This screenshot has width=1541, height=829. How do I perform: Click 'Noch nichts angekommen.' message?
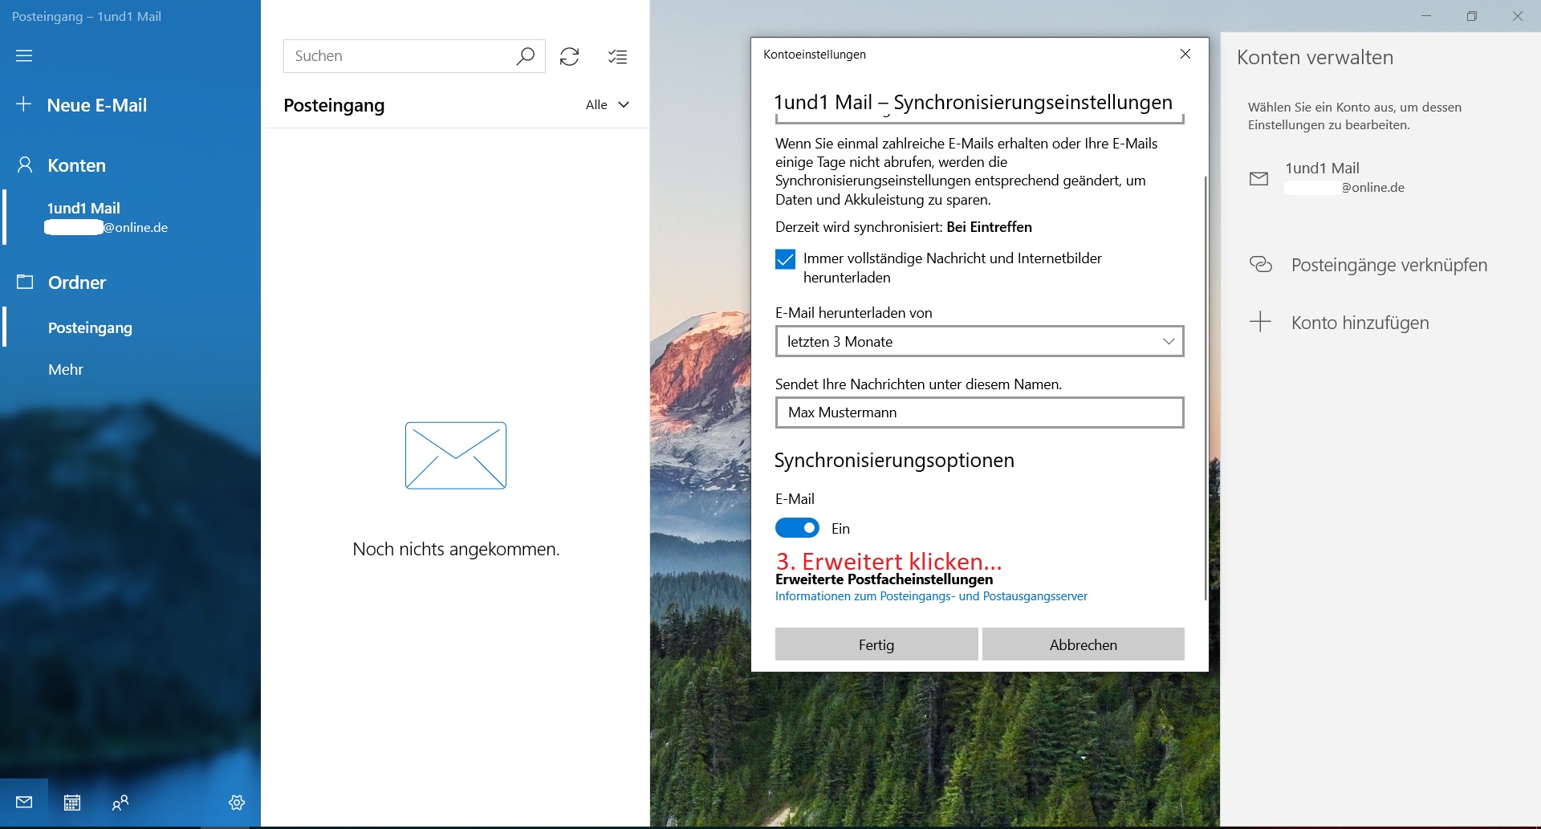(456, 549)
